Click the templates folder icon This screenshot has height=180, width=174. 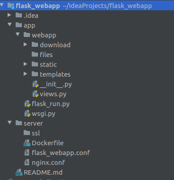pyautogui.click(x=35, y=74)
